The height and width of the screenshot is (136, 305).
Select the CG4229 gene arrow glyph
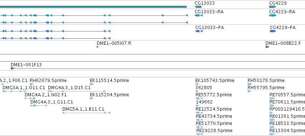tap(273, 7)
